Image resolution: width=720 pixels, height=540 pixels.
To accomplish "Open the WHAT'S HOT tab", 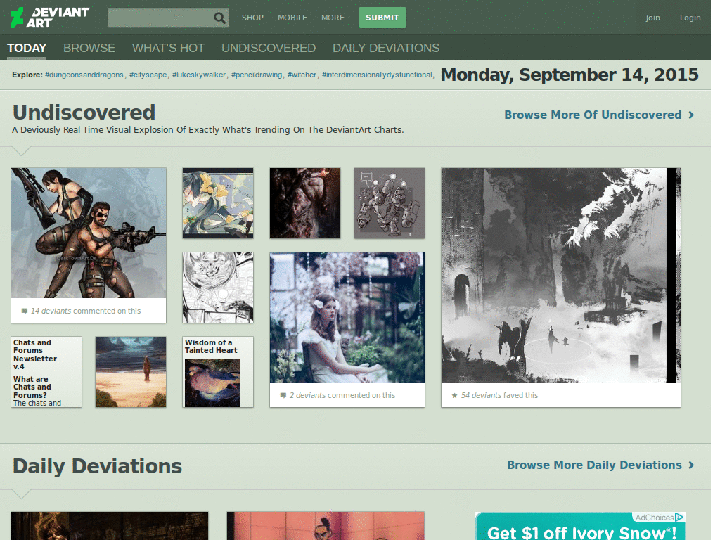I will tap(168, 48).
